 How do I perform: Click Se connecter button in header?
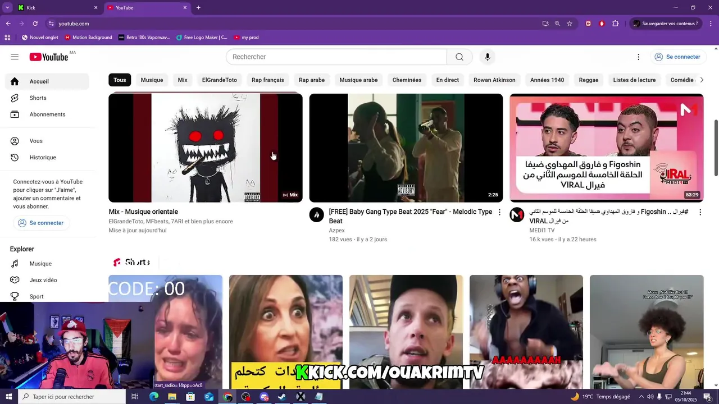tap(677, 57)
